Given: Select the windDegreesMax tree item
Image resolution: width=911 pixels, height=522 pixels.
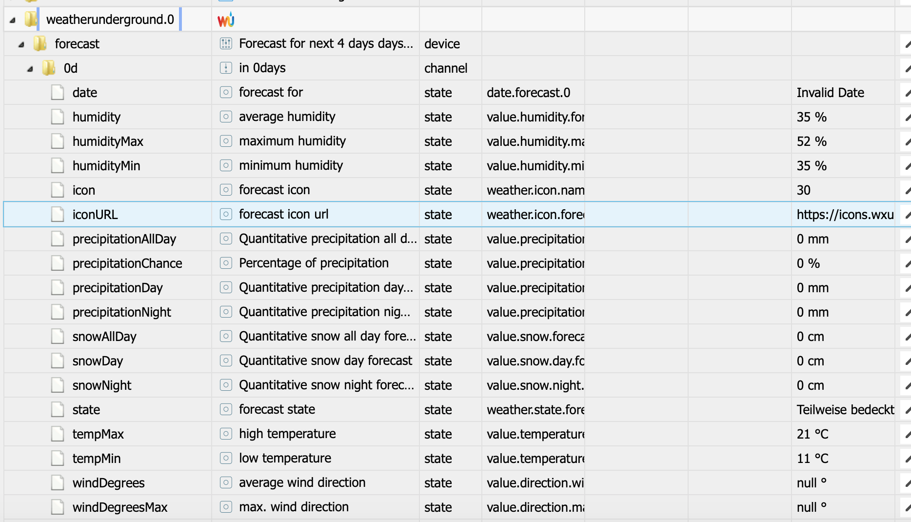Looking at the screenshot, I should click(120, 507).
